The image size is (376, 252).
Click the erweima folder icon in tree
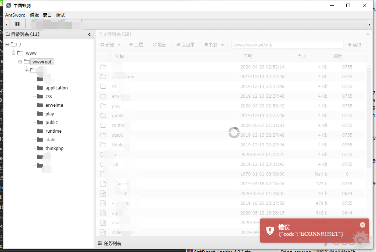click(x=40, y=105)
